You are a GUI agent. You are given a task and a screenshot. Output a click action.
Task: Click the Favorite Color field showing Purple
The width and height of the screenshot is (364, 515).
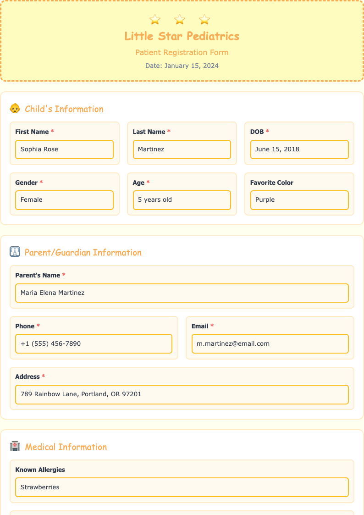pos(299,200)
